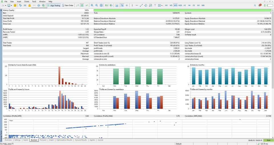This screenshot has width=274, height=145.
Task: Switch to candlestick chart mode
Action: tap(82, 5)
